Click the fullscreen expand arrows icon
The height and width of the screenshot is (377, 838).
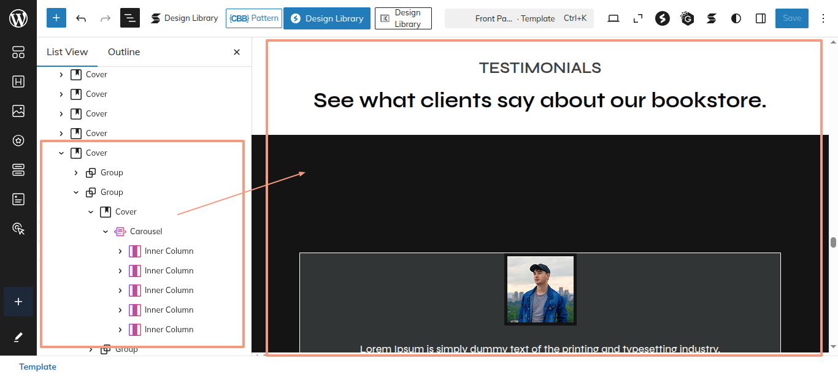638,18
